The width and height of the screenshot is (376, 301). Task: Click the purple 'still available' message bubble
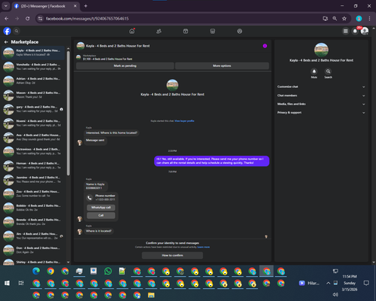click(x=212, y=161)
